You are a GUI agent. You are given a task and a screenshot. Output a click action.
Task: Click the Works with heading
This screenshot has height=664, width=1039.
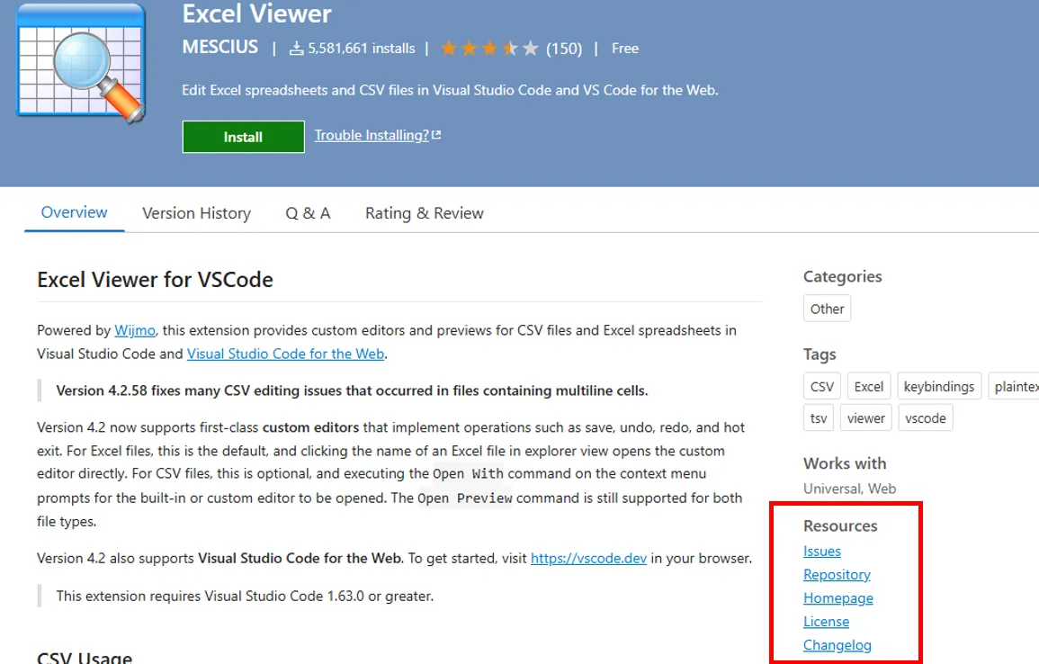(x=845, y=463)
